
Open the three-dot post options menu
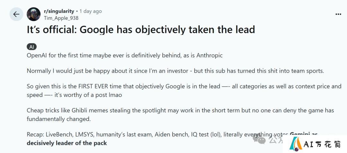click(338, 14)
